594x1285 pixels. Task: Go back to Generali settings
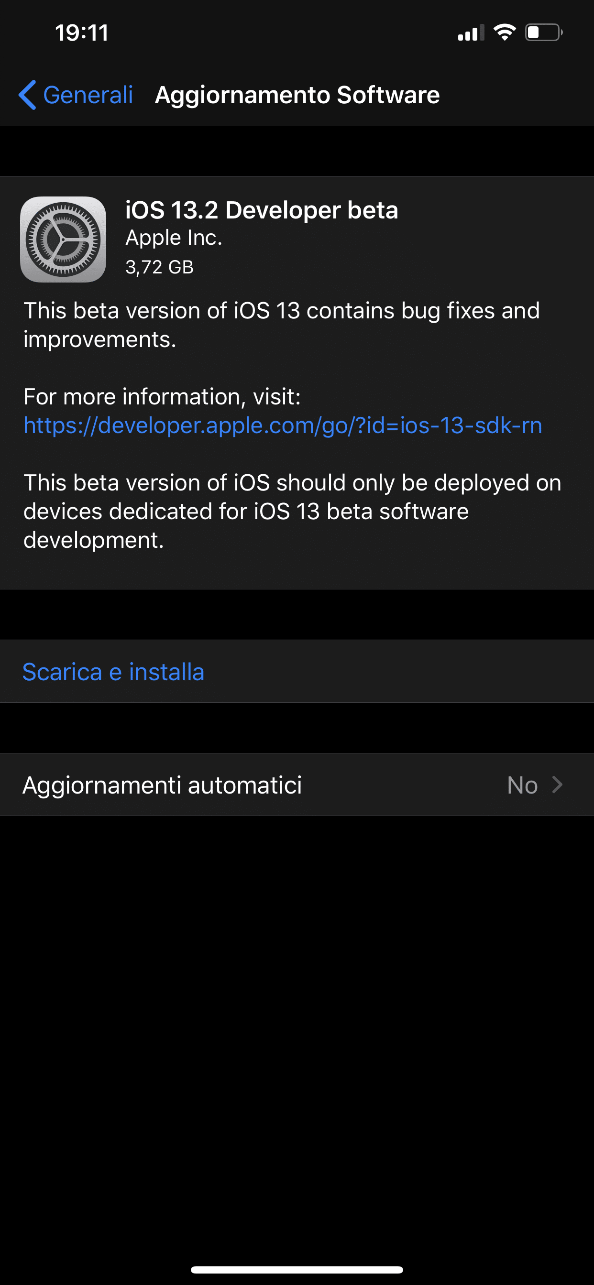pyautogui.click(x=76, y=95)
